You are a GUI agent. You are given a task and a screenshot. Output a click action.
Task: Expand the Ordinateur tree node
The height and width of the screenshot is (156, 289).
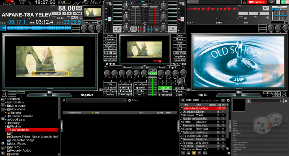coord(6,103)
